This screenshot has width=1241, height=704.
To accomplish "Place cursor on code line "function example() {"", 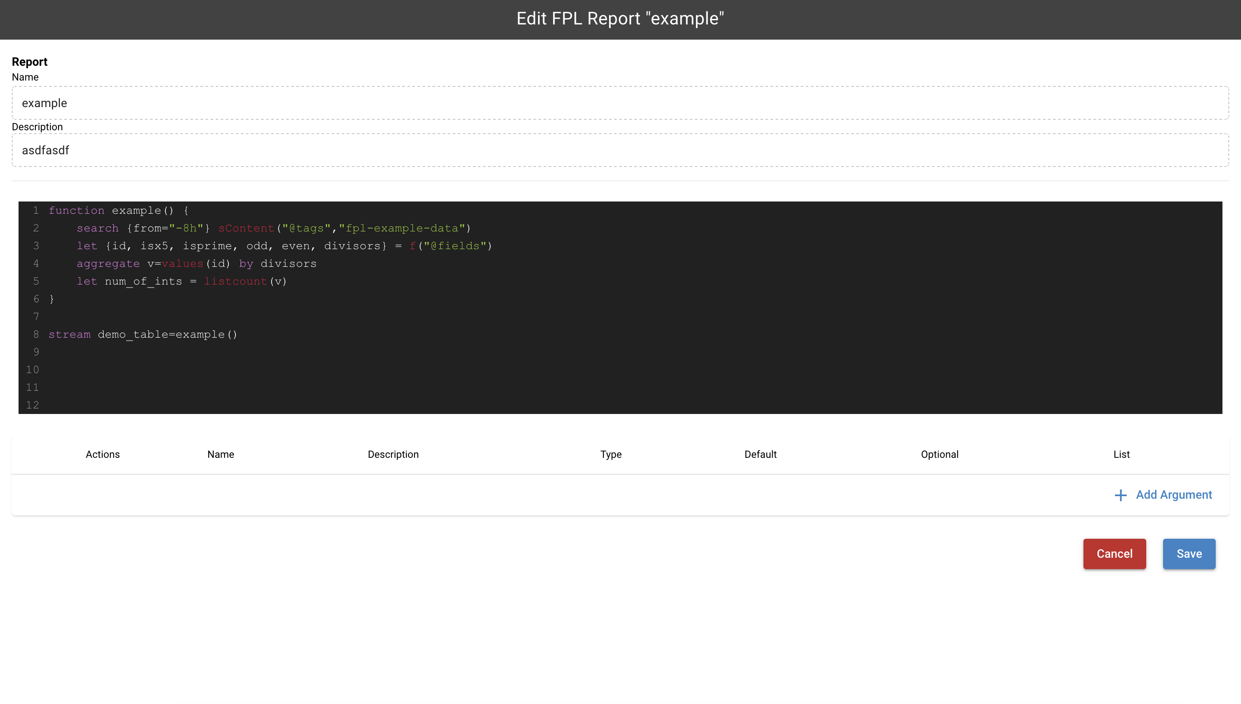I will tap(119, 211).
